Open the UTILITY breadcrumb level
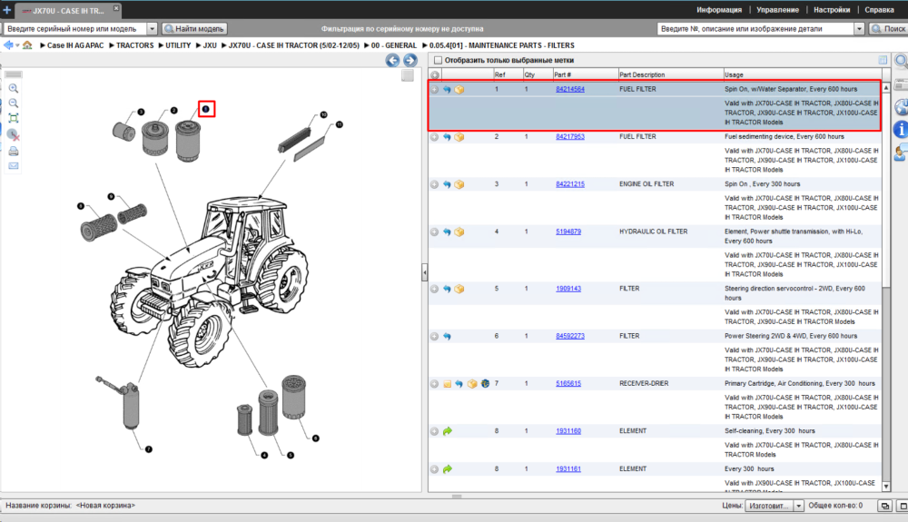The height and width of the screenshot is (522, 908). click(x=178, y=45)
